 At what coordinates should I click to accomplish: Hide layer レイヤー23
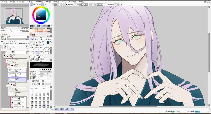coord(10,74)
